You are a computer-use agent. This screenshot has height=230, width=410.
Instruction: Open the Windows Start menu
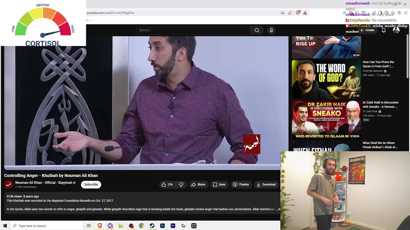(x=5, y=226)
